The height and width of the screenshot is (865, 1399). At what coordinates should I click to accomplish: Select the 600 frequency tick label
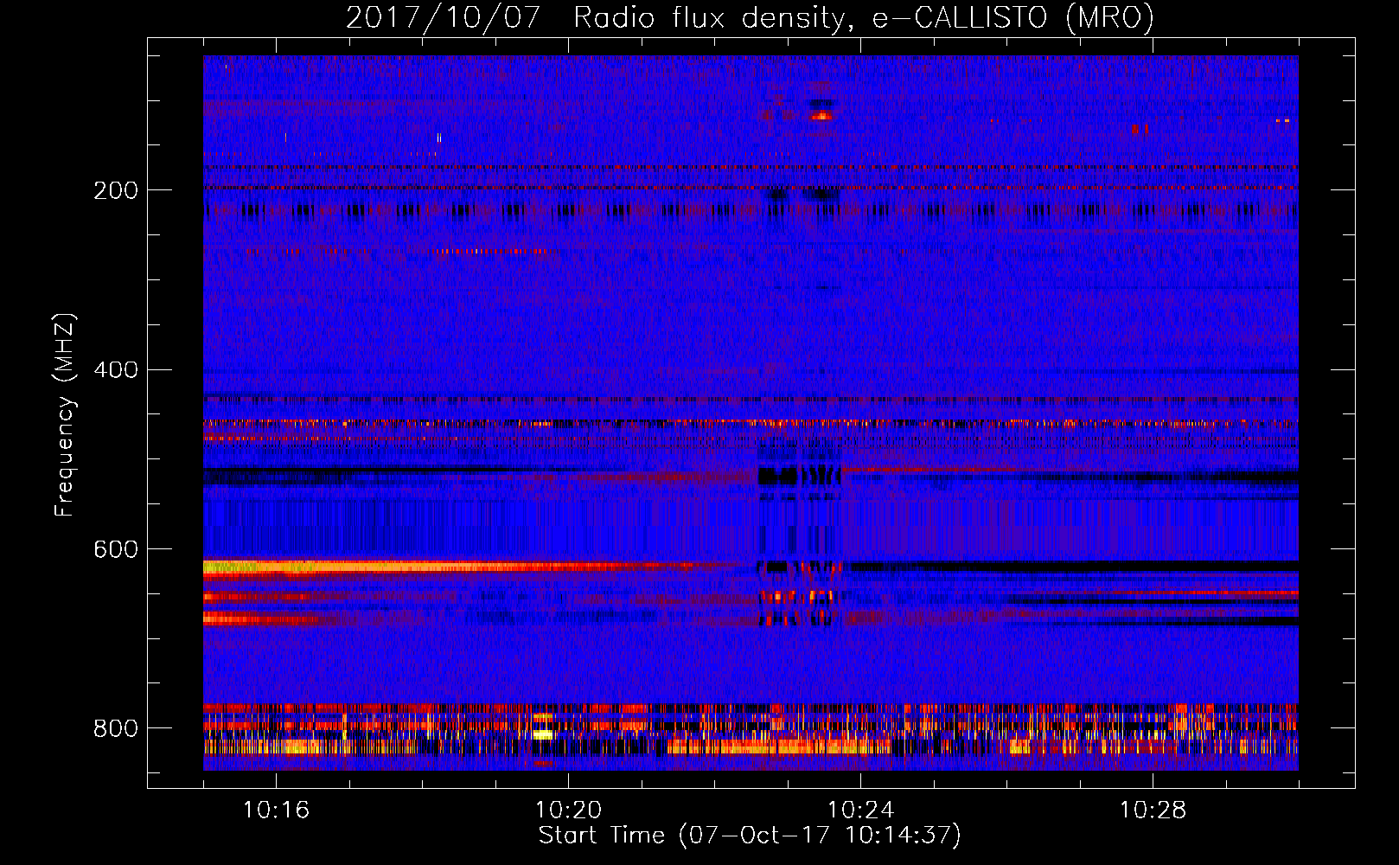[x=116, y=550]
